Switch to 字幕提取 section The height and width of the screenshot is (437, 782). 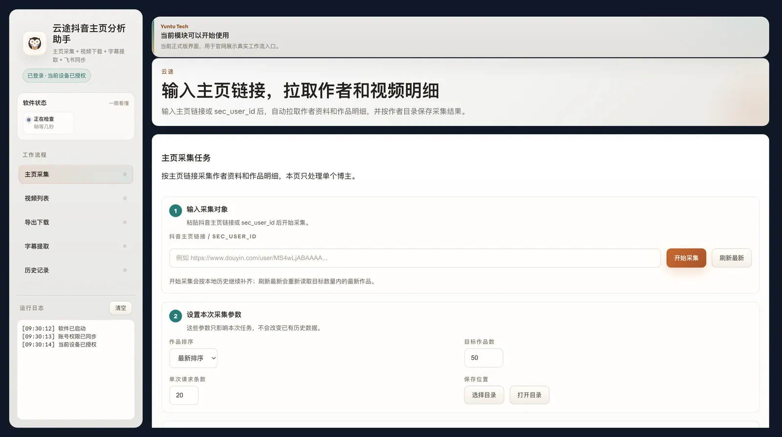pos(76,246)
